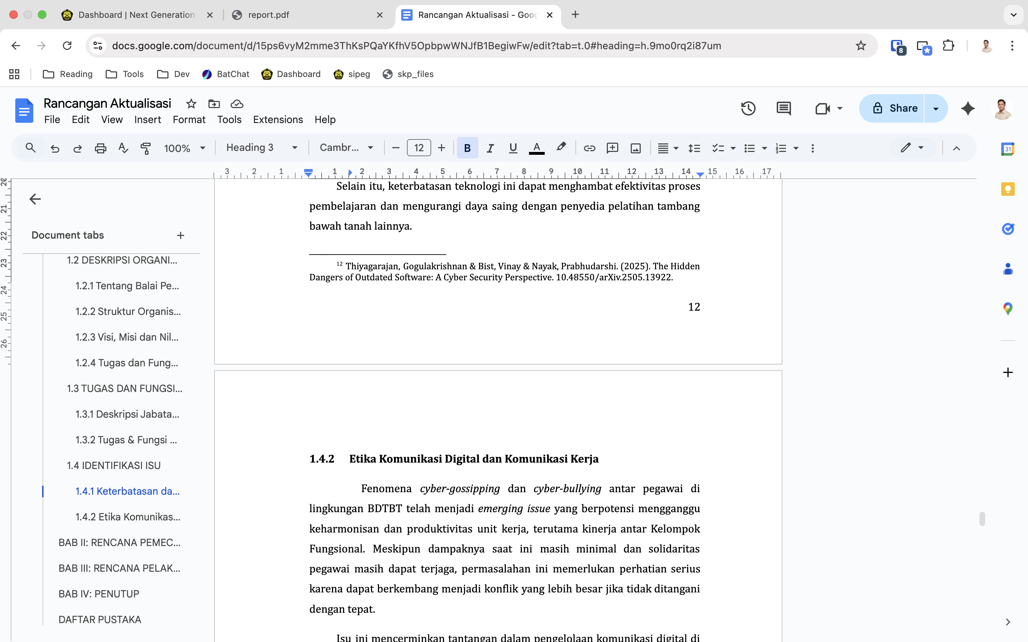This screenshot has width=1028, height=642.
Task: Toggle italic formatting
Action: click(490, 148)
